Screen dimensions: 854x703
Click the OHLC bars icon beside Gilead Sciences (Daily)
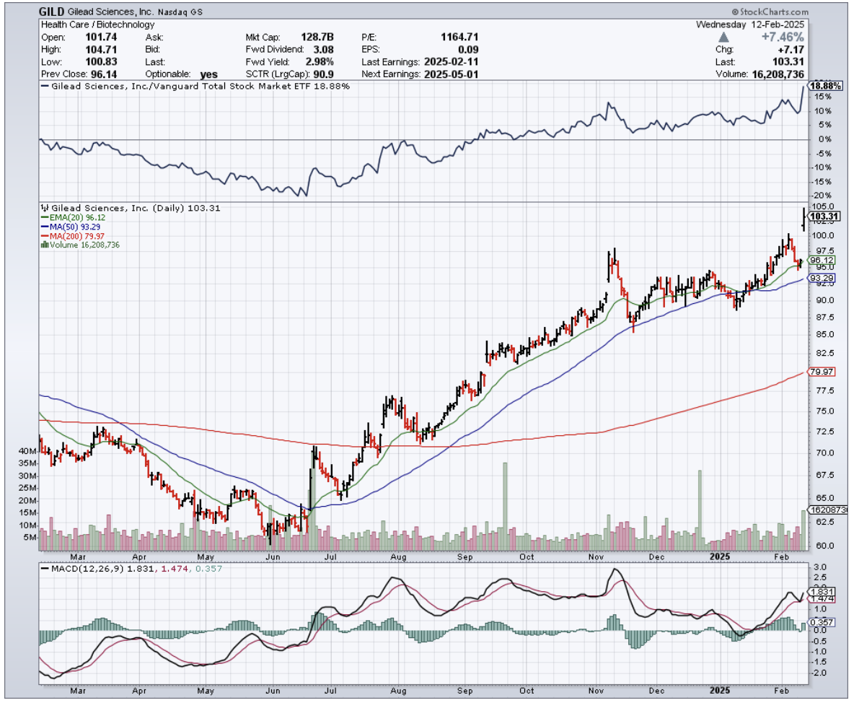point(45,208)
